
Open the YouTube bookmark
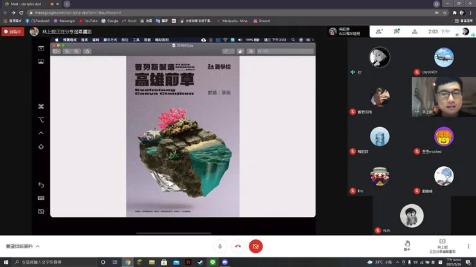88,21
